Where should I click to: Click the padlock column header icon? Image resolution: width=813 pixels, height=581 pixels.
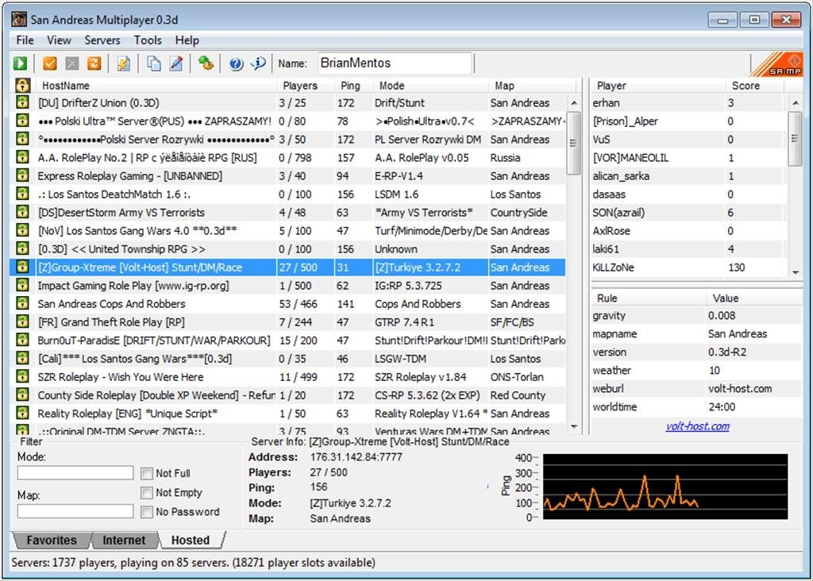[22, 85]
